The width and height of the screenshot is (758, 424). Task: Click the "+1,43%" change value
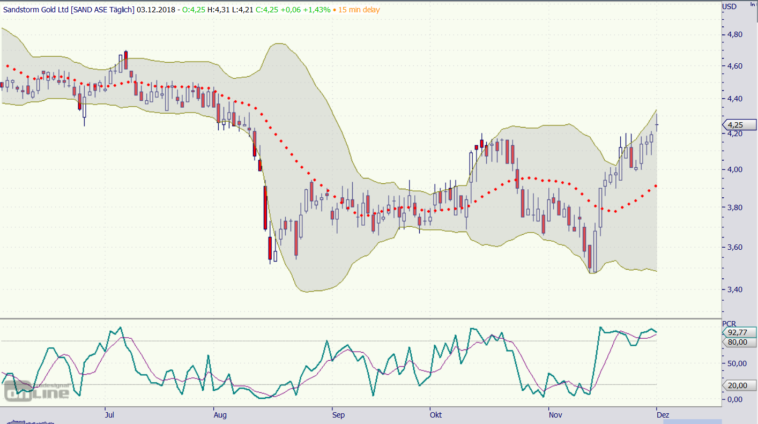tap(316, 10)
